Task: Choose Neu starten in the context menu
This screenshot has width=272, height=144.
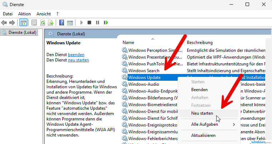Action: click(202, 113)
